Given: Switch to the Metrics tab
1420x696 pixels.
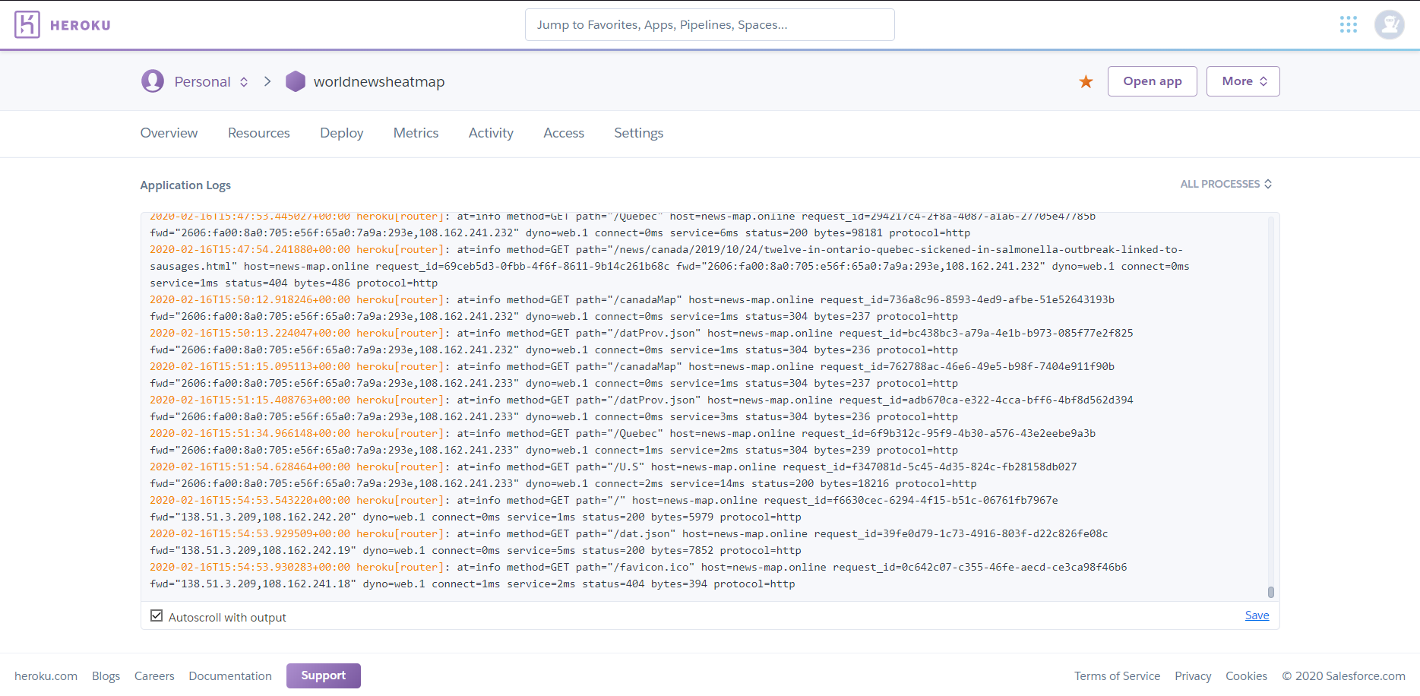Looking at the screenshot, I should tap(416, 133).
